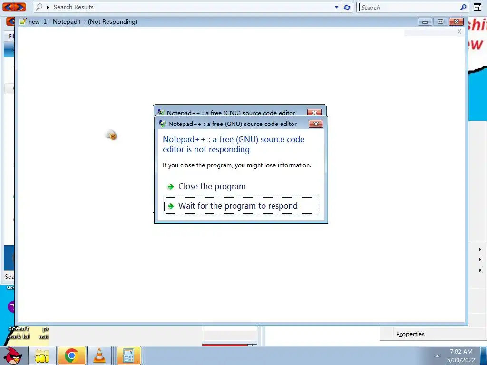
Task: Open the folder icon on taskbar
Action: (42, 355)
